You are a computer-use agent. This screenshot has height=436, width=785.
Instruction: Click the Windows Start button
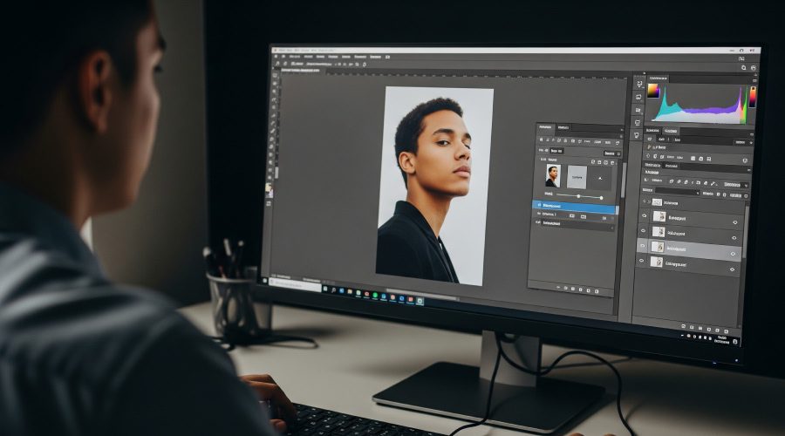(266, 280)
